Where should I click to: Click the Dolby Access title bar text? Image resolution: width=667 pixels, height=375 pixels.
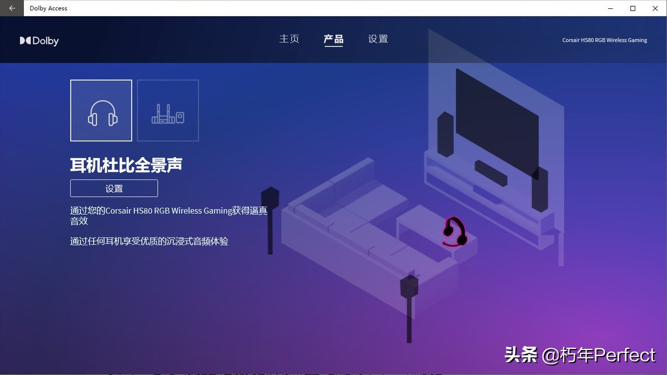(x=49, y=8)
